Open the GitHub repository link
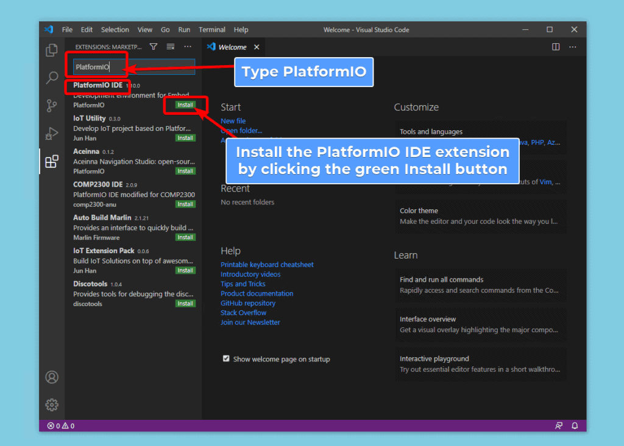The image size is (624, 446). (x=248, y=303)
